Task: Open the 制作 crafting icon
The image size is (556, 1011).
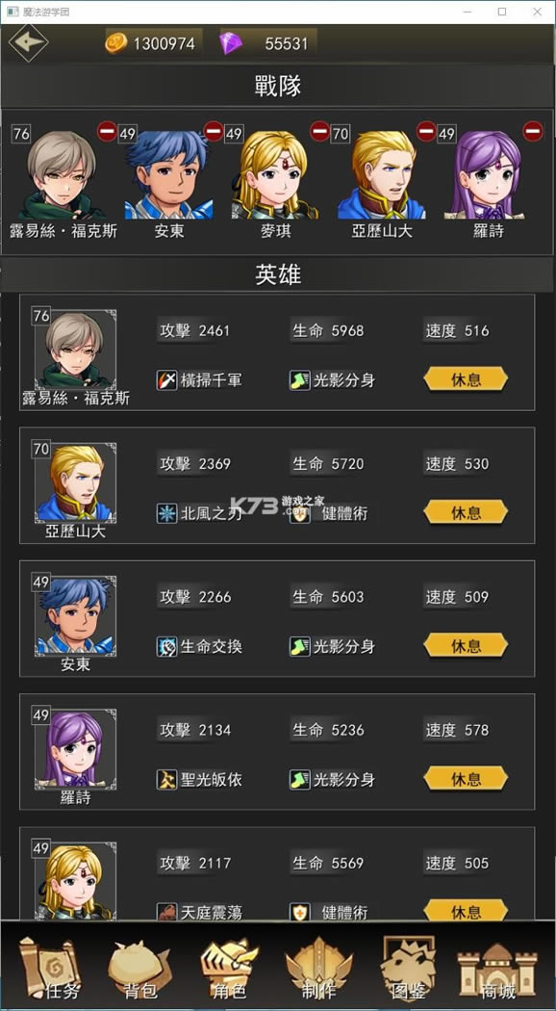Action: click(x=319, y=968)
